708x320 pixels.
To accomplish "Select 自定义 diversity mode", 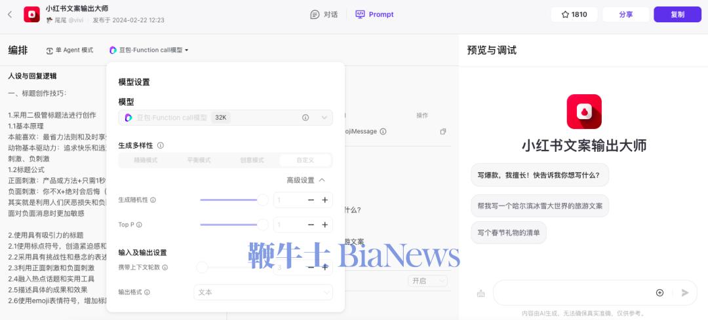I will (305, 160).
